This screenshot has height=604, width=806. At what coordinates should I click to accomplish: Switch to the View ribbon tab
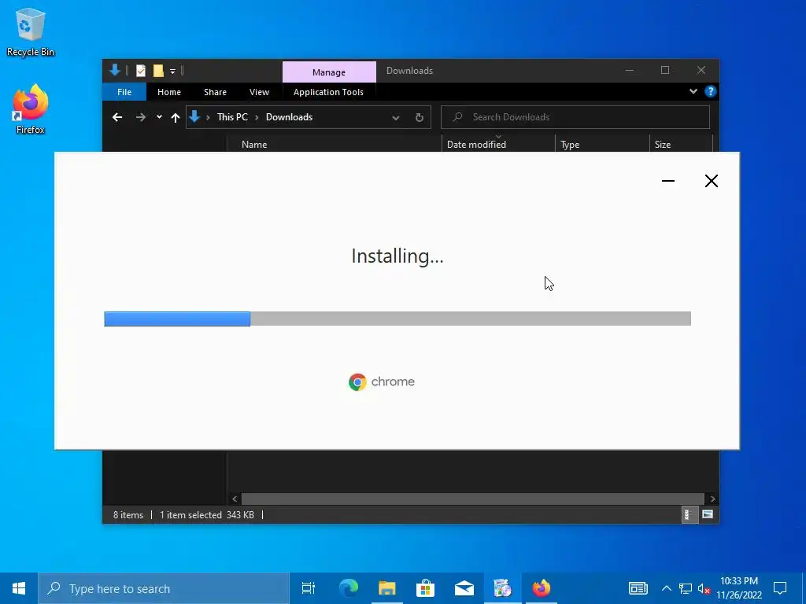pyautogui.click(x=259, y=92)
